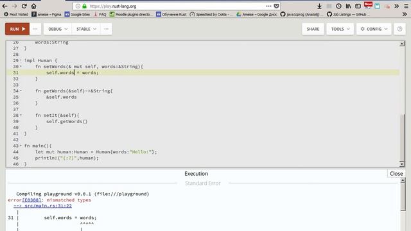The height and width of the screenshot is (231, 411).
Task: Toggle the sidebar view icon
Action: point(358,6)
